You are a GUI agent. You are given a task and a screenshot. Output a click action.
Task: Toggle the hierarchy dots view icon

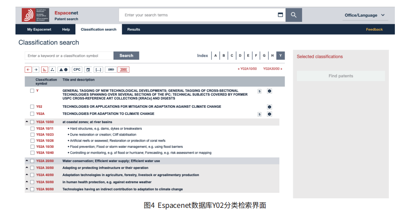click(44, 70)
